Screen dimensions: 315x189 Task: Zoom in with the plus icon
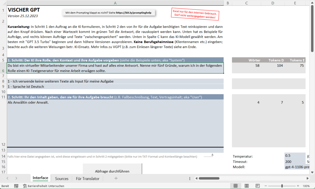(x=298, y=186)
